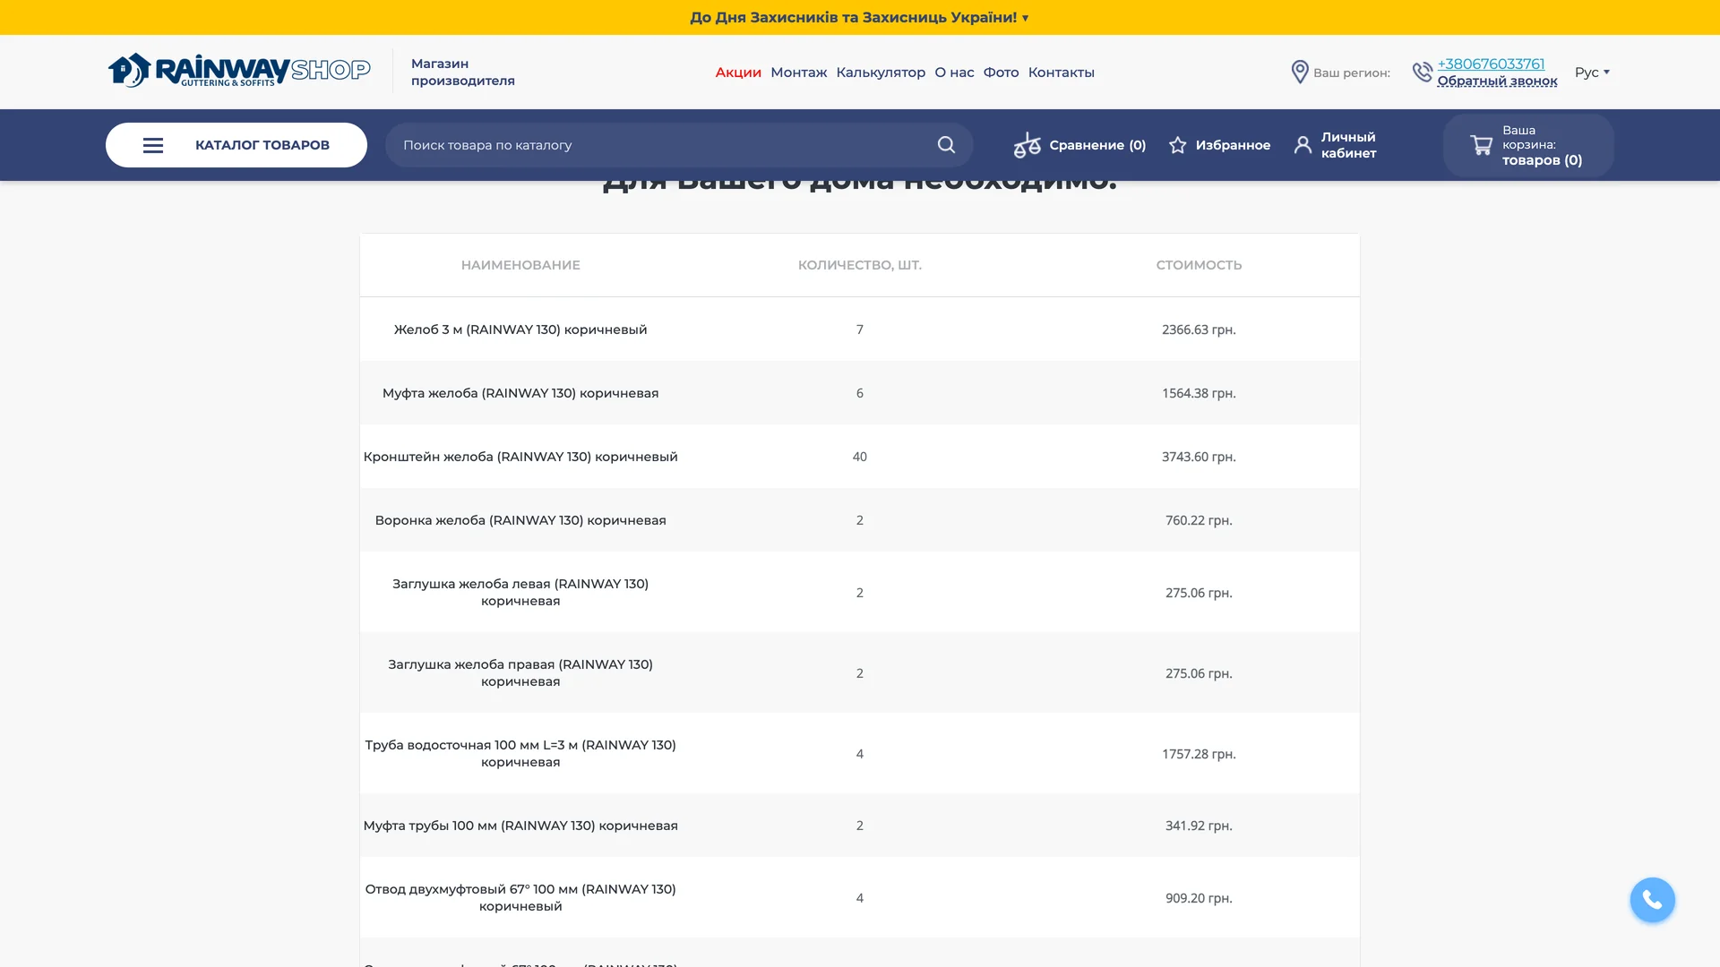This screenshot has width=1720, height=967.
Task: Open the Монтаж menu item
Action: pos(798,73)
